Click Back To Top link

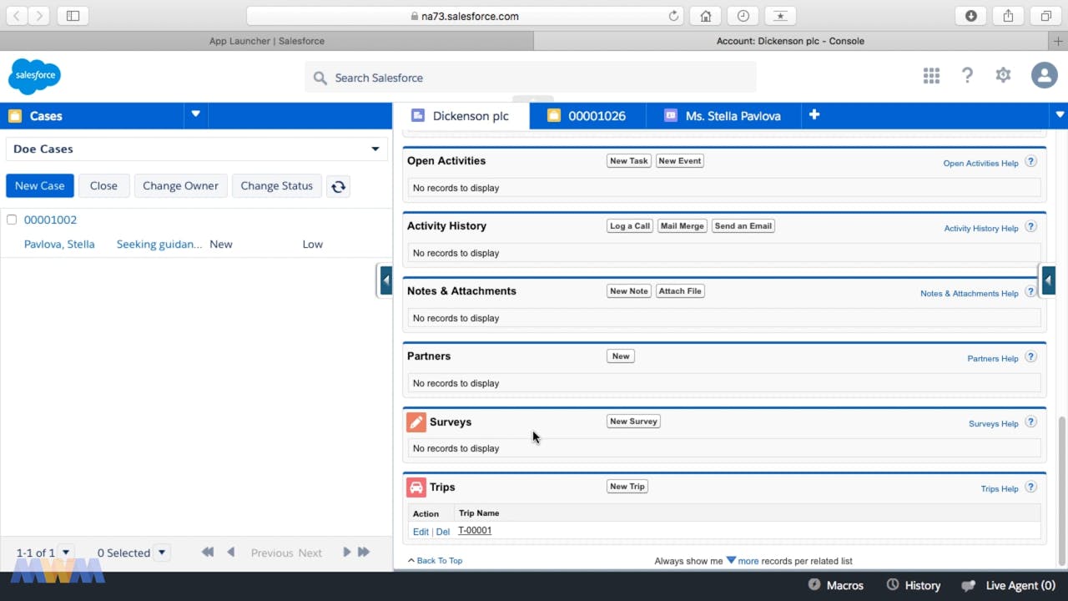pos(440,561)
